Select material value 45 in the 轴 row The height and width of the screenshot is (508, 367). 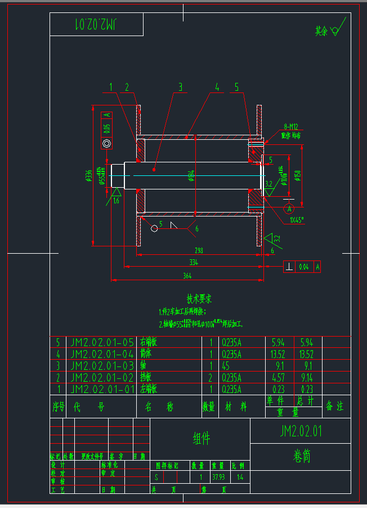pyautogui.click(x=226, y=366)
